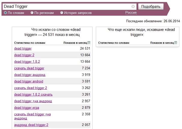Viewport: 182px width, 129px height.
Task: Open help icon next to left 'Показов в месяц'
Action: click(x=89, y=42)
